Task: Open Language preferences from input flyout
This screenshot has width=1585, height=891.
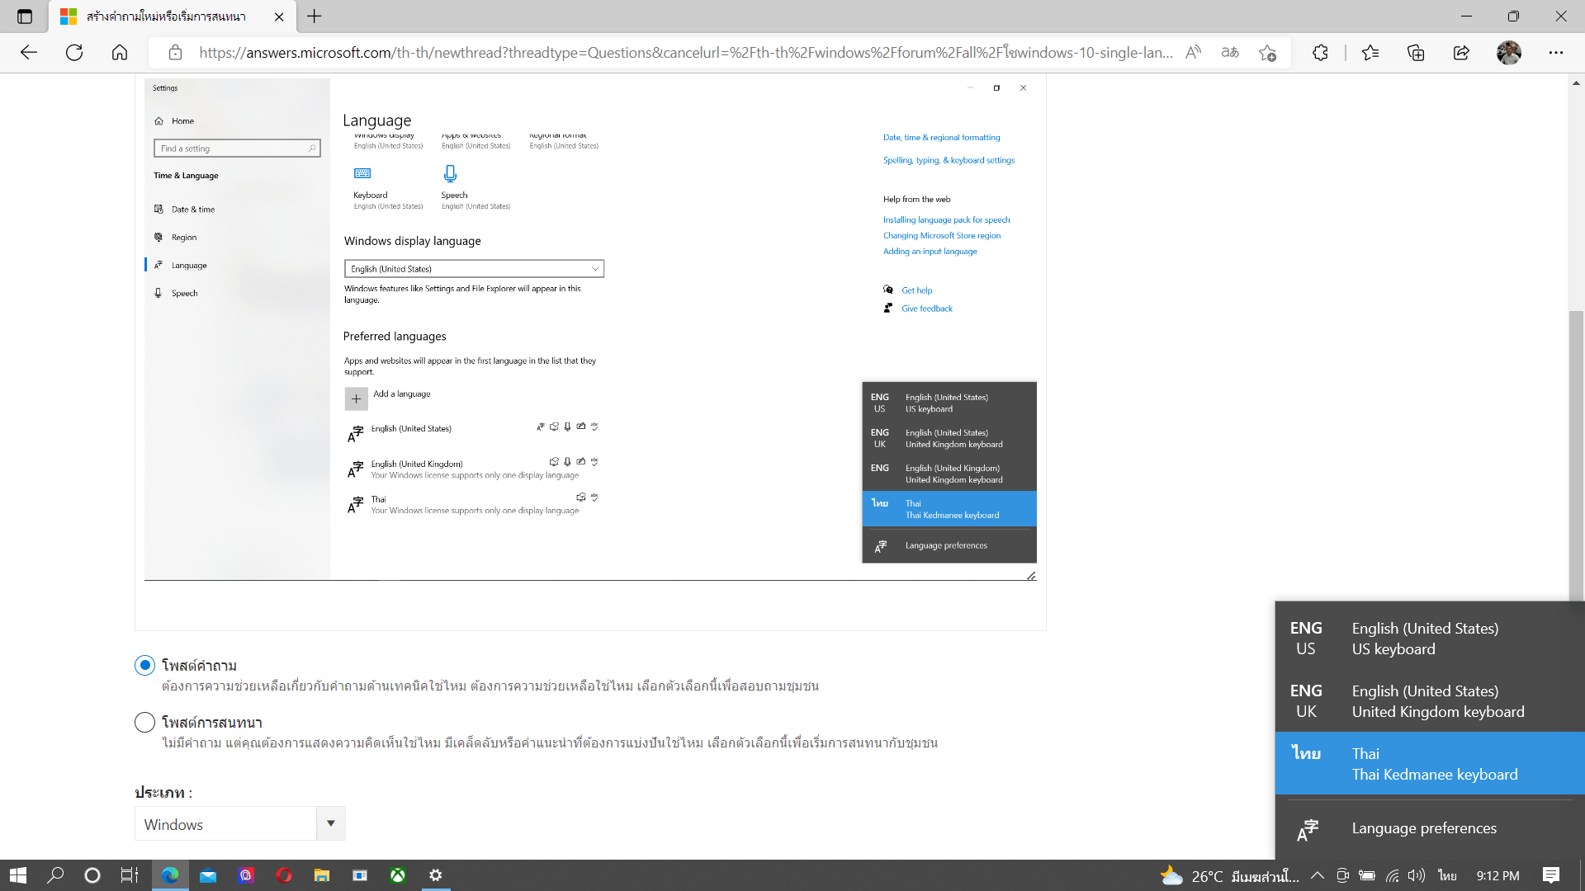Action: click(x=1423, y=828)
